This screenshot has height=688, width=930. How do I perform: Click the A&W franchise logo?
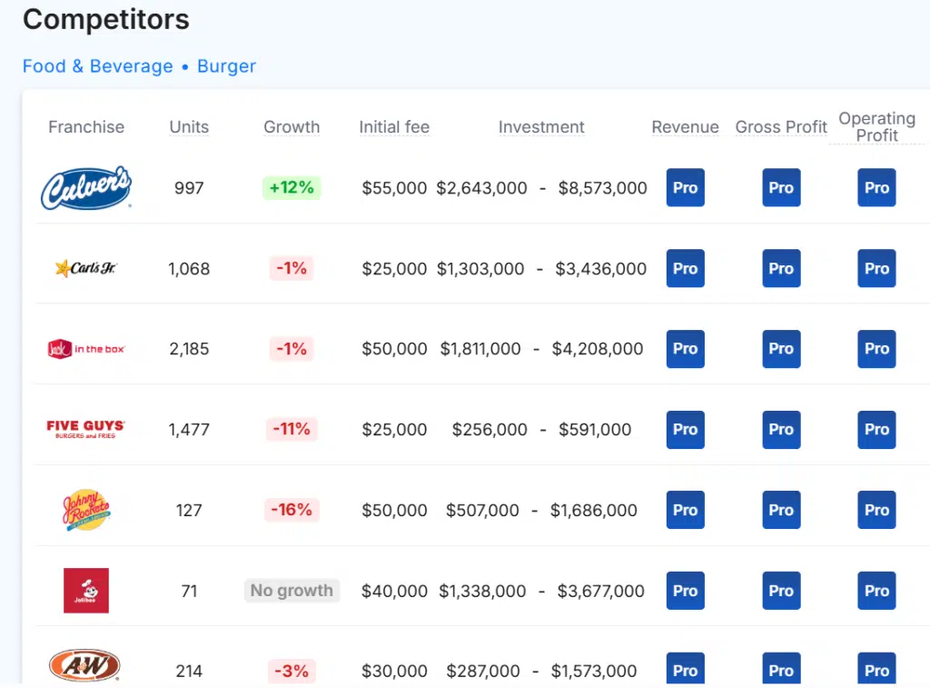(x=86, y=667)
